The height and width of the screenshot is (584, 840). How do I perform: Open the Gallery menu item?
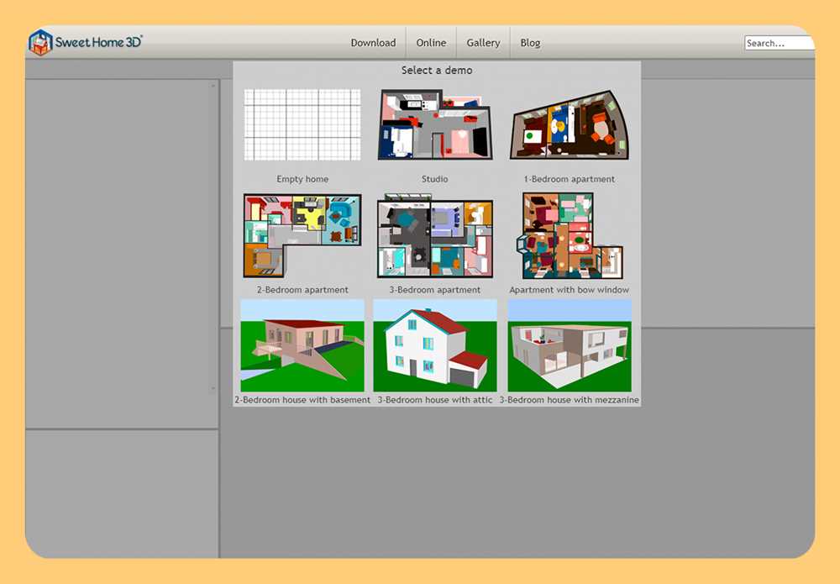(x=483, y=43)
